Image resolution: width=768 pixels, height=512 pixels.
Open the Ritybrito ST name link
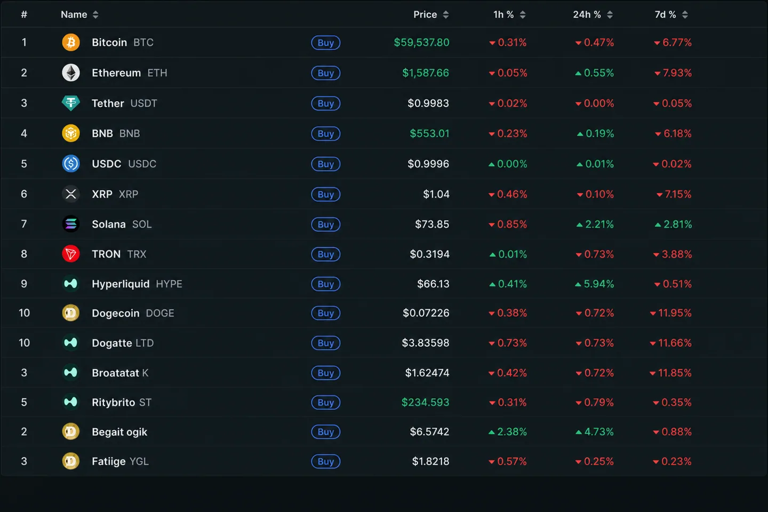click(x=122, y=402)
